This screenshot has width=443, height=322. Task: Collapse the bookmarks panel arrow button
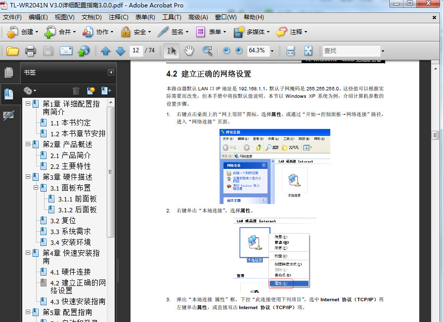pyautogui.click(x=111, y=73)
